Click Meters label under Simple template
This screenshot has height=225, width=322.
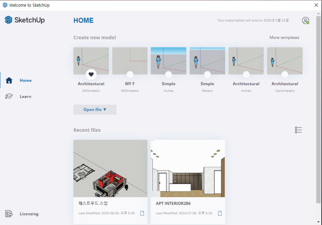click(x=207, y=90)
